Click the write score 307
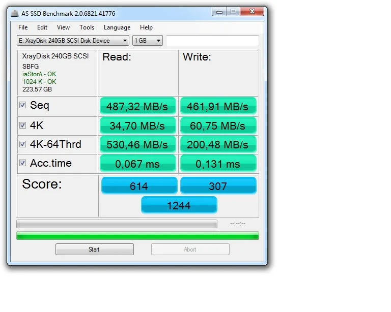This screenshot has width=391, height=312. 218,186
